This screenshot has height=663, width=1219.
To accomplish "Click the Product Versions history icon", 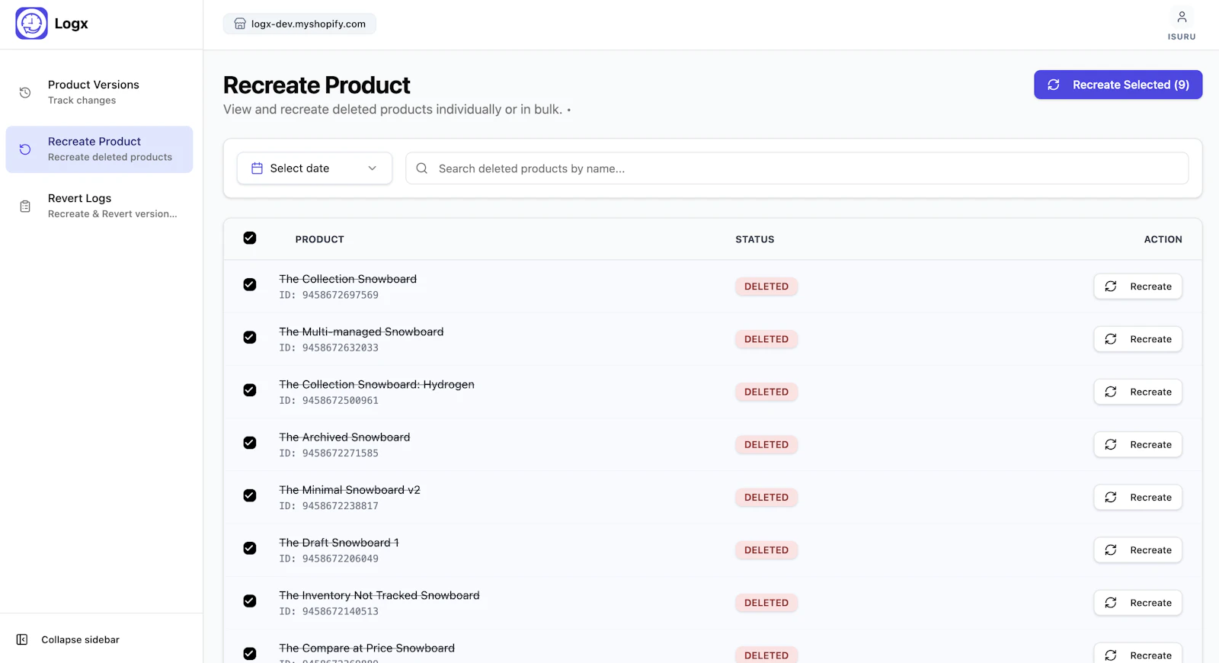I will [25, 92].
